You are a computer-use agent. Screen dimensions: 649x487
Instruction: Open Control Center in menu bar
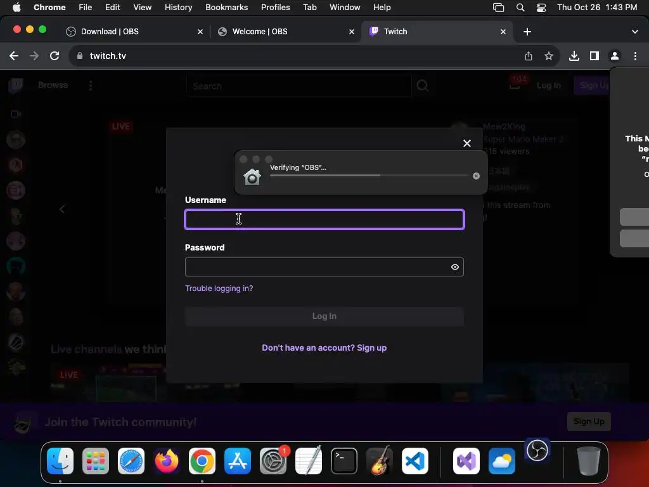tap(541, 8)
